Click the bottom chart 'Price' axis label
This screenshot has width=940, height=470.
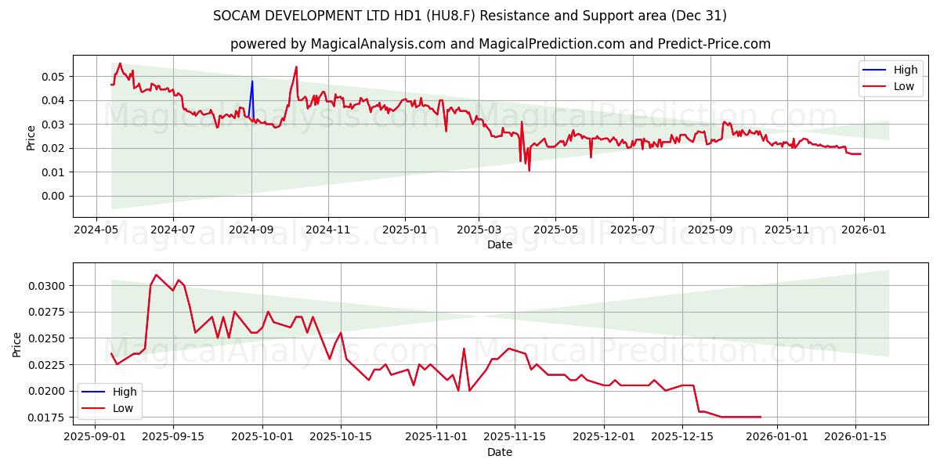tap(17, 344)
